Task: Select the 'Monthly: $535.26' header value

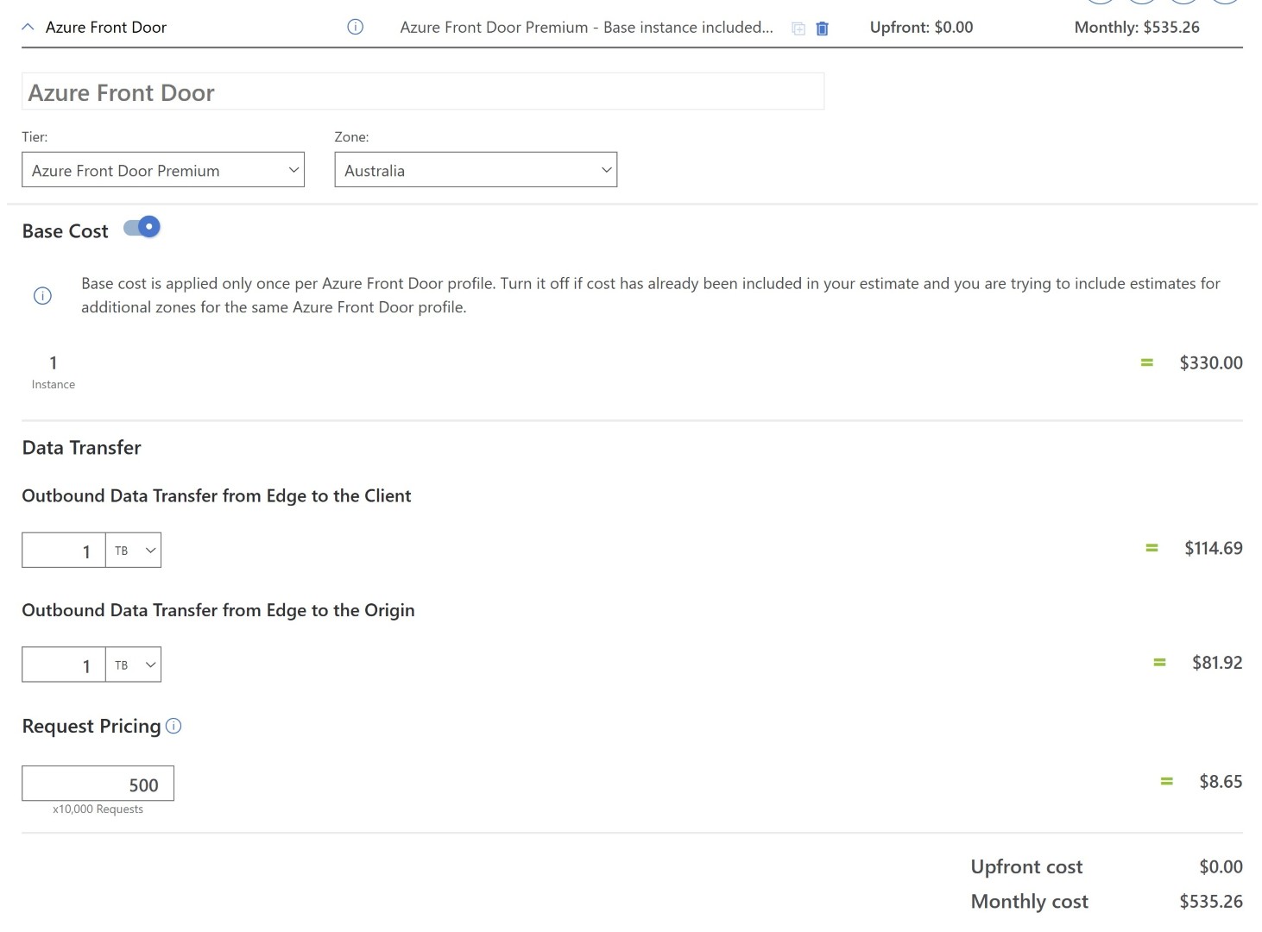Action: click(x=1137, y=27)
